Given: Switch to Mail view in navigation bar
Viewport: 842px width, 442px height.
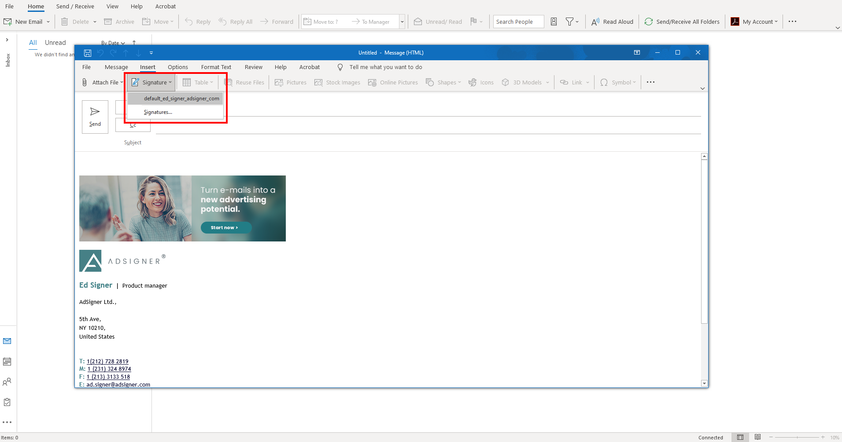Looking at the screenshot, I should point(7,341).
